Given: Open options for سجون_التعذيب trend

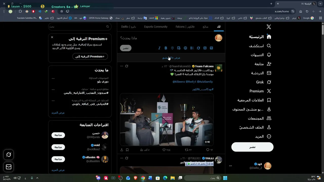Looking at the screenshot, I should click(x=53, y=89).
